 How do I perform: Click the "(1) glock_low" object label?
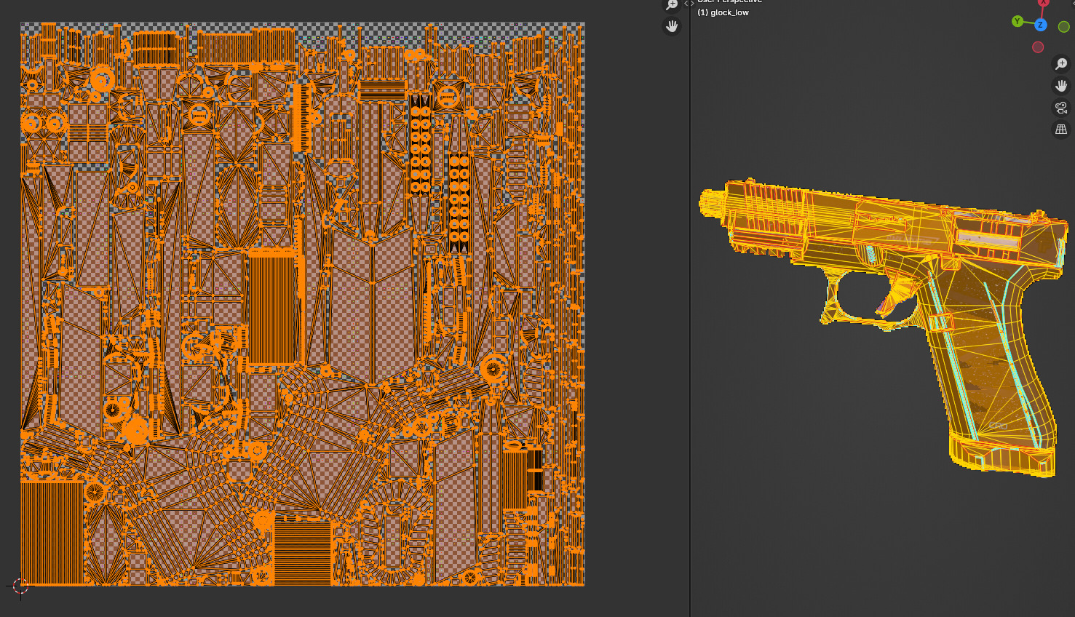click(x=723, y=12)
